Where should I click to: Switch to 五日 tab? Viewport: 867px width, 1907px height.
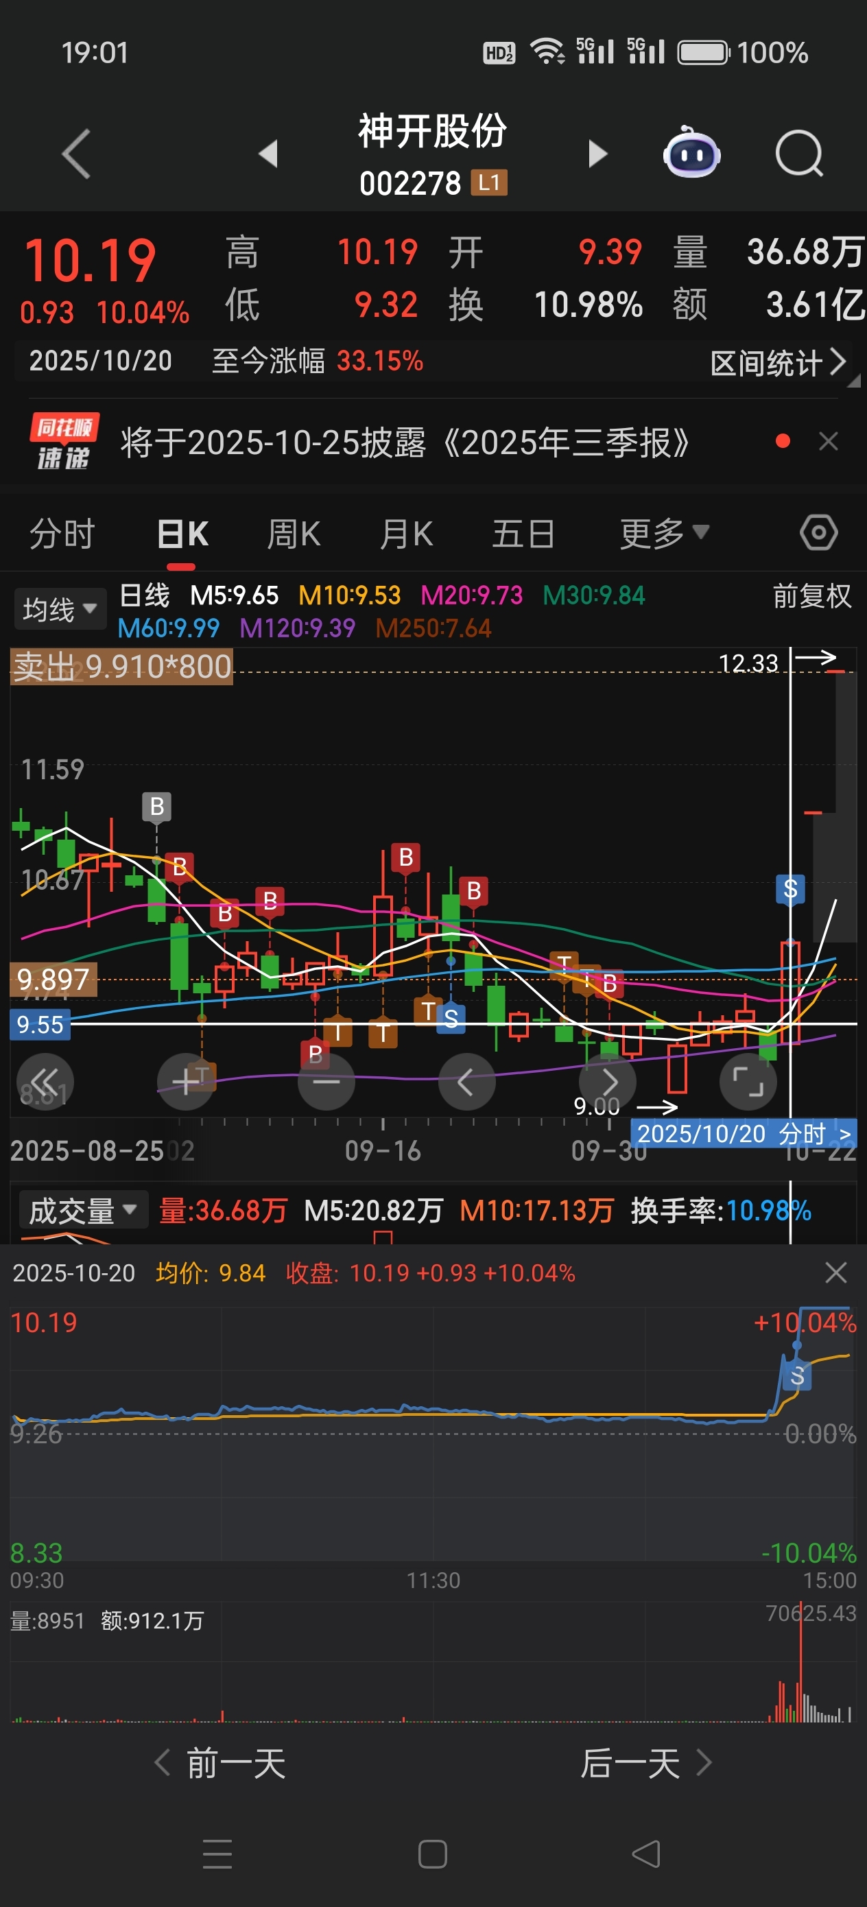(523, 533)
